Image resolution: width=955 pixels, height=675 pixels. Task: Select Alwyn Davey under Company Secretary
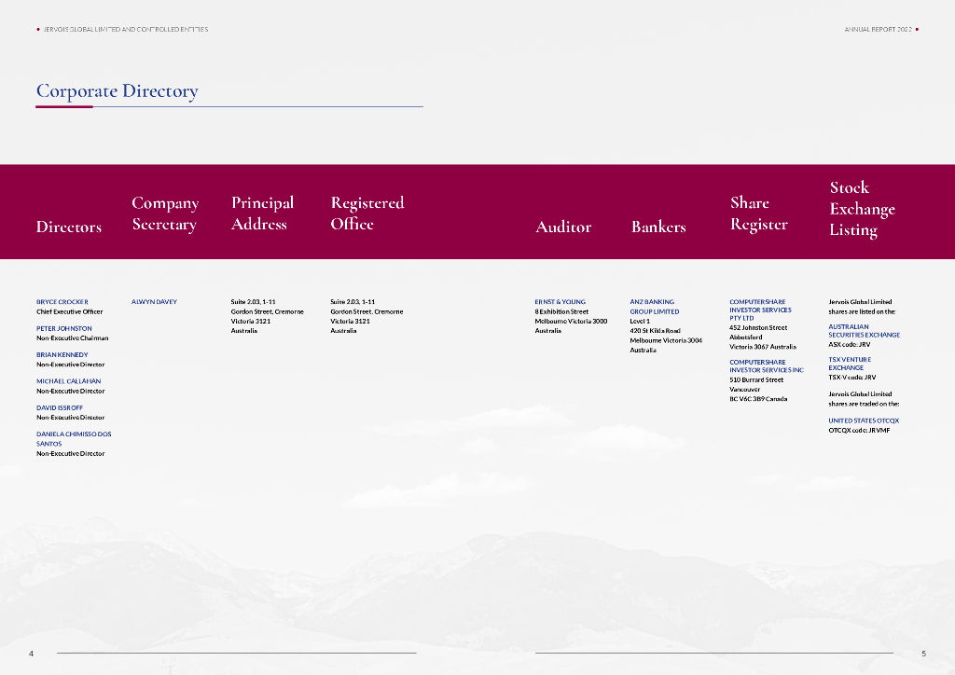[x=154, y=302]
